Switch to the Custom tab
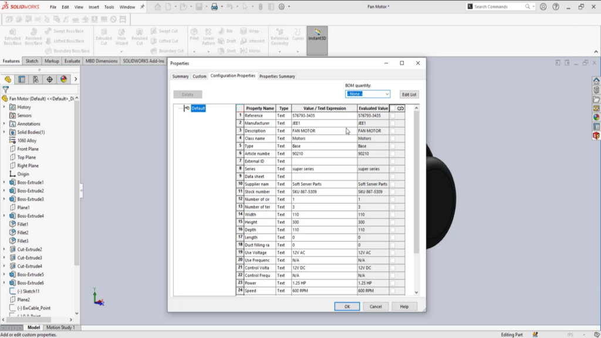 tap(199, 76)
